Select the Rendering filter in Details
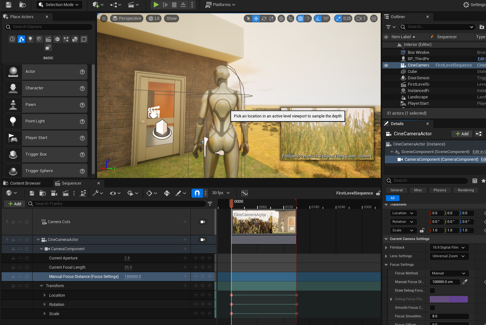 point(466,190)
